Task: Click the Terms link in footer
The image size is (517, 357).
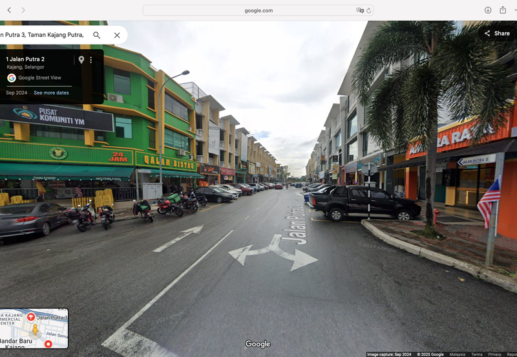Action: coord(476,354)
